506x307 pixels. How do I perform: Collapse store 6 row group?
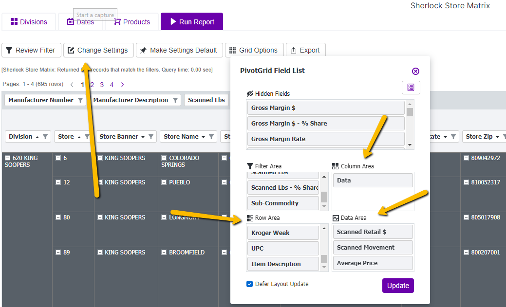click(58, 158)
